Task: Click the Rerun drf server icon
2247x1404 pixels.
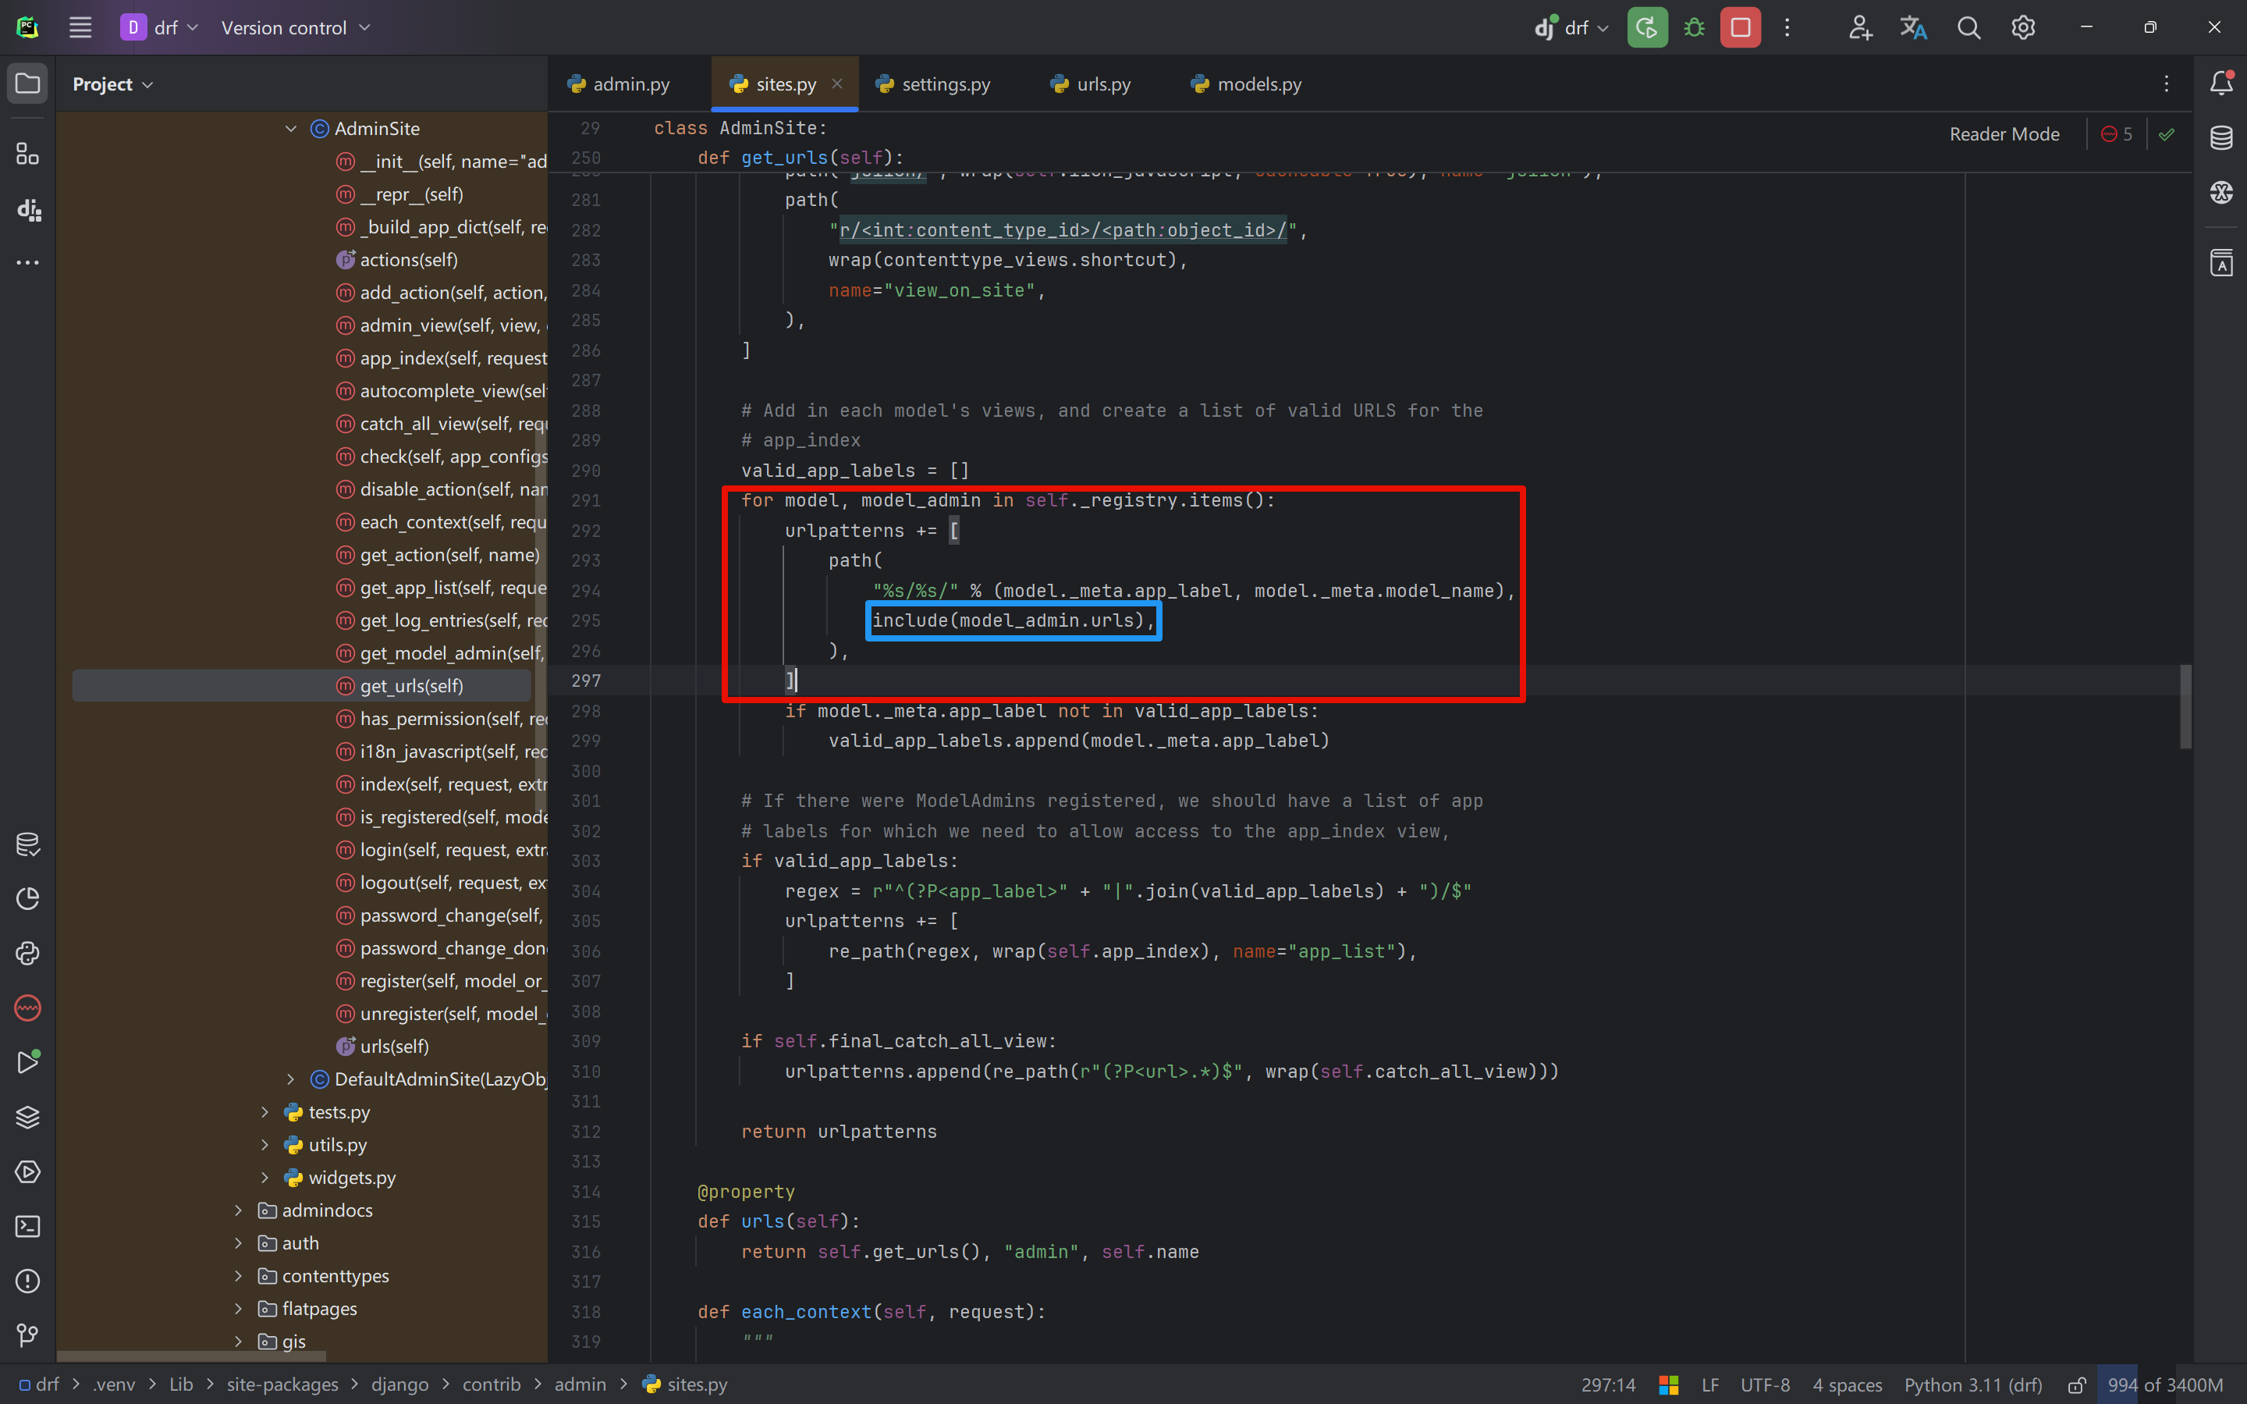Action: point(1646,28)
